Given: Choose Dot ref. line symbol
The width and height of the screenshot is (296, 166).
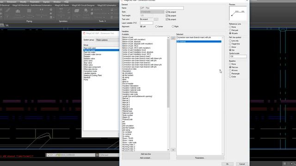Looking at the screenshot, I should [x=230, y=50].
